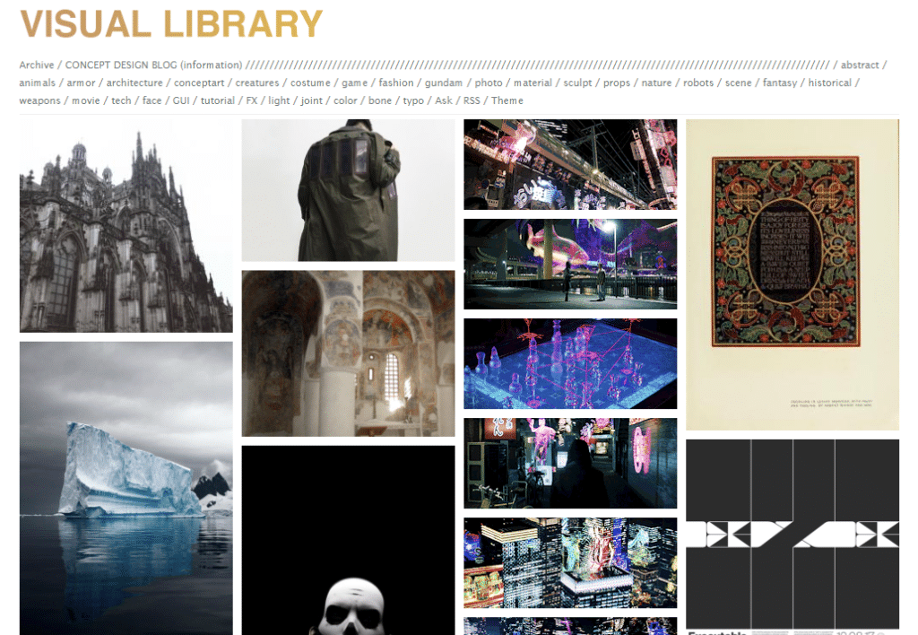Open the black geometric typography poster
The width and height of the screenshot is (918, 635).
point(792,537)
